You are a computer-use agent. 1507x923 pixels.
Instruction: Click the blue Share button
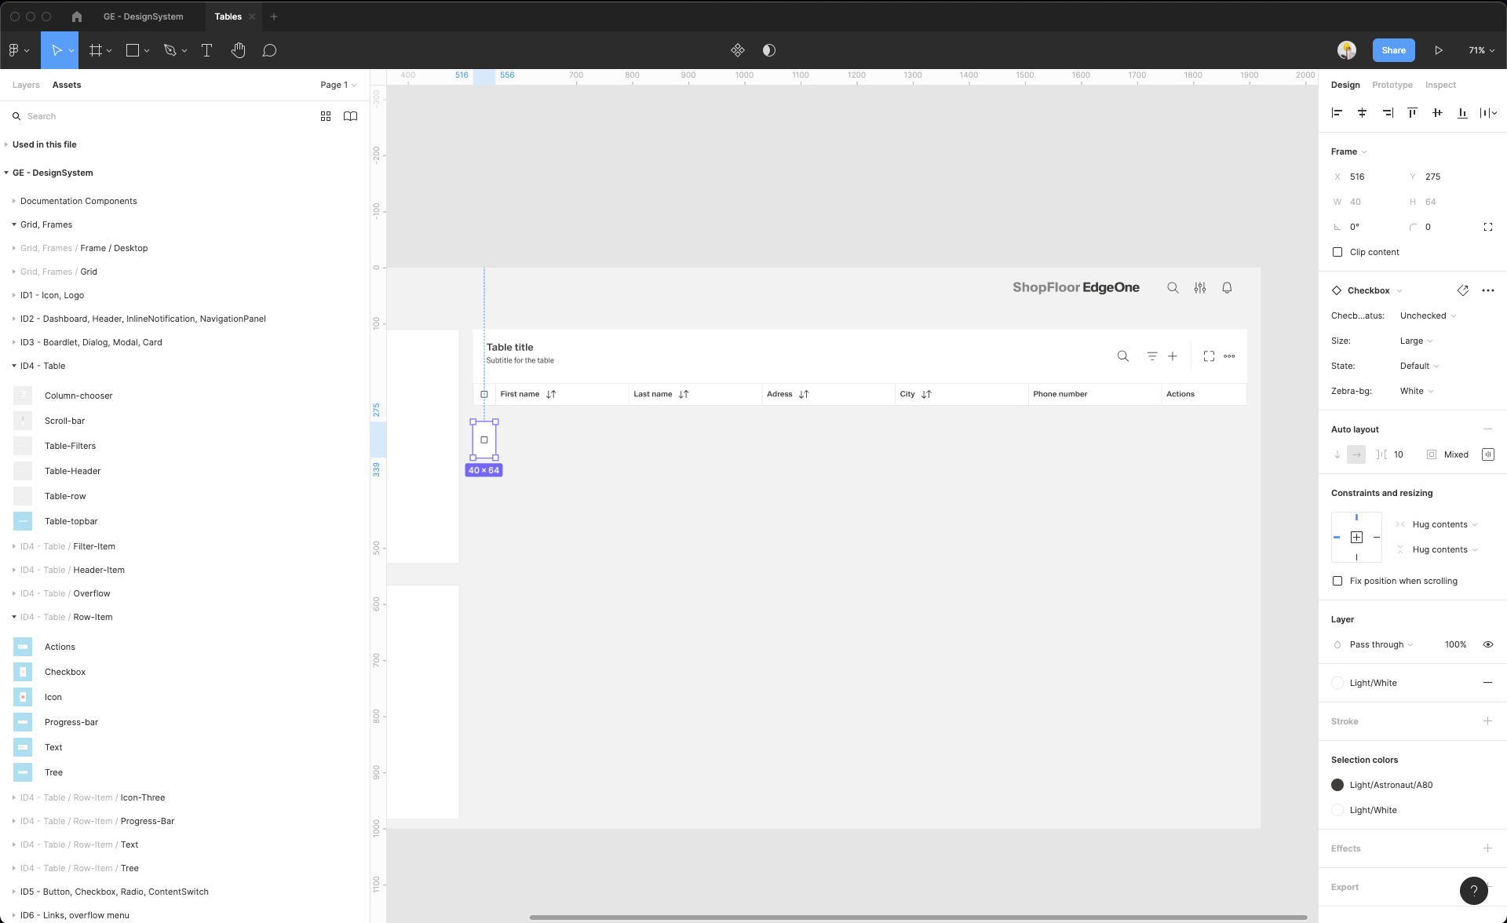(1393, 50)
